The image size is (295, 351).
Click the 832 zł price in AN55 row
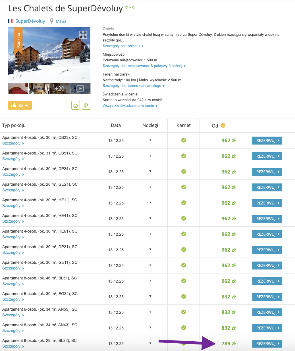click(x=228, y=312)
